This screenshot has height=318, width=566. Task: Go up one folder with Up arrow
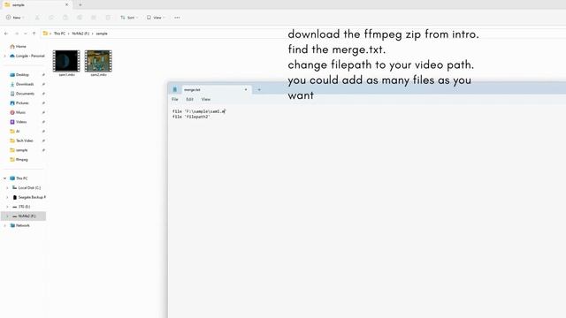(x=34, y=34)
